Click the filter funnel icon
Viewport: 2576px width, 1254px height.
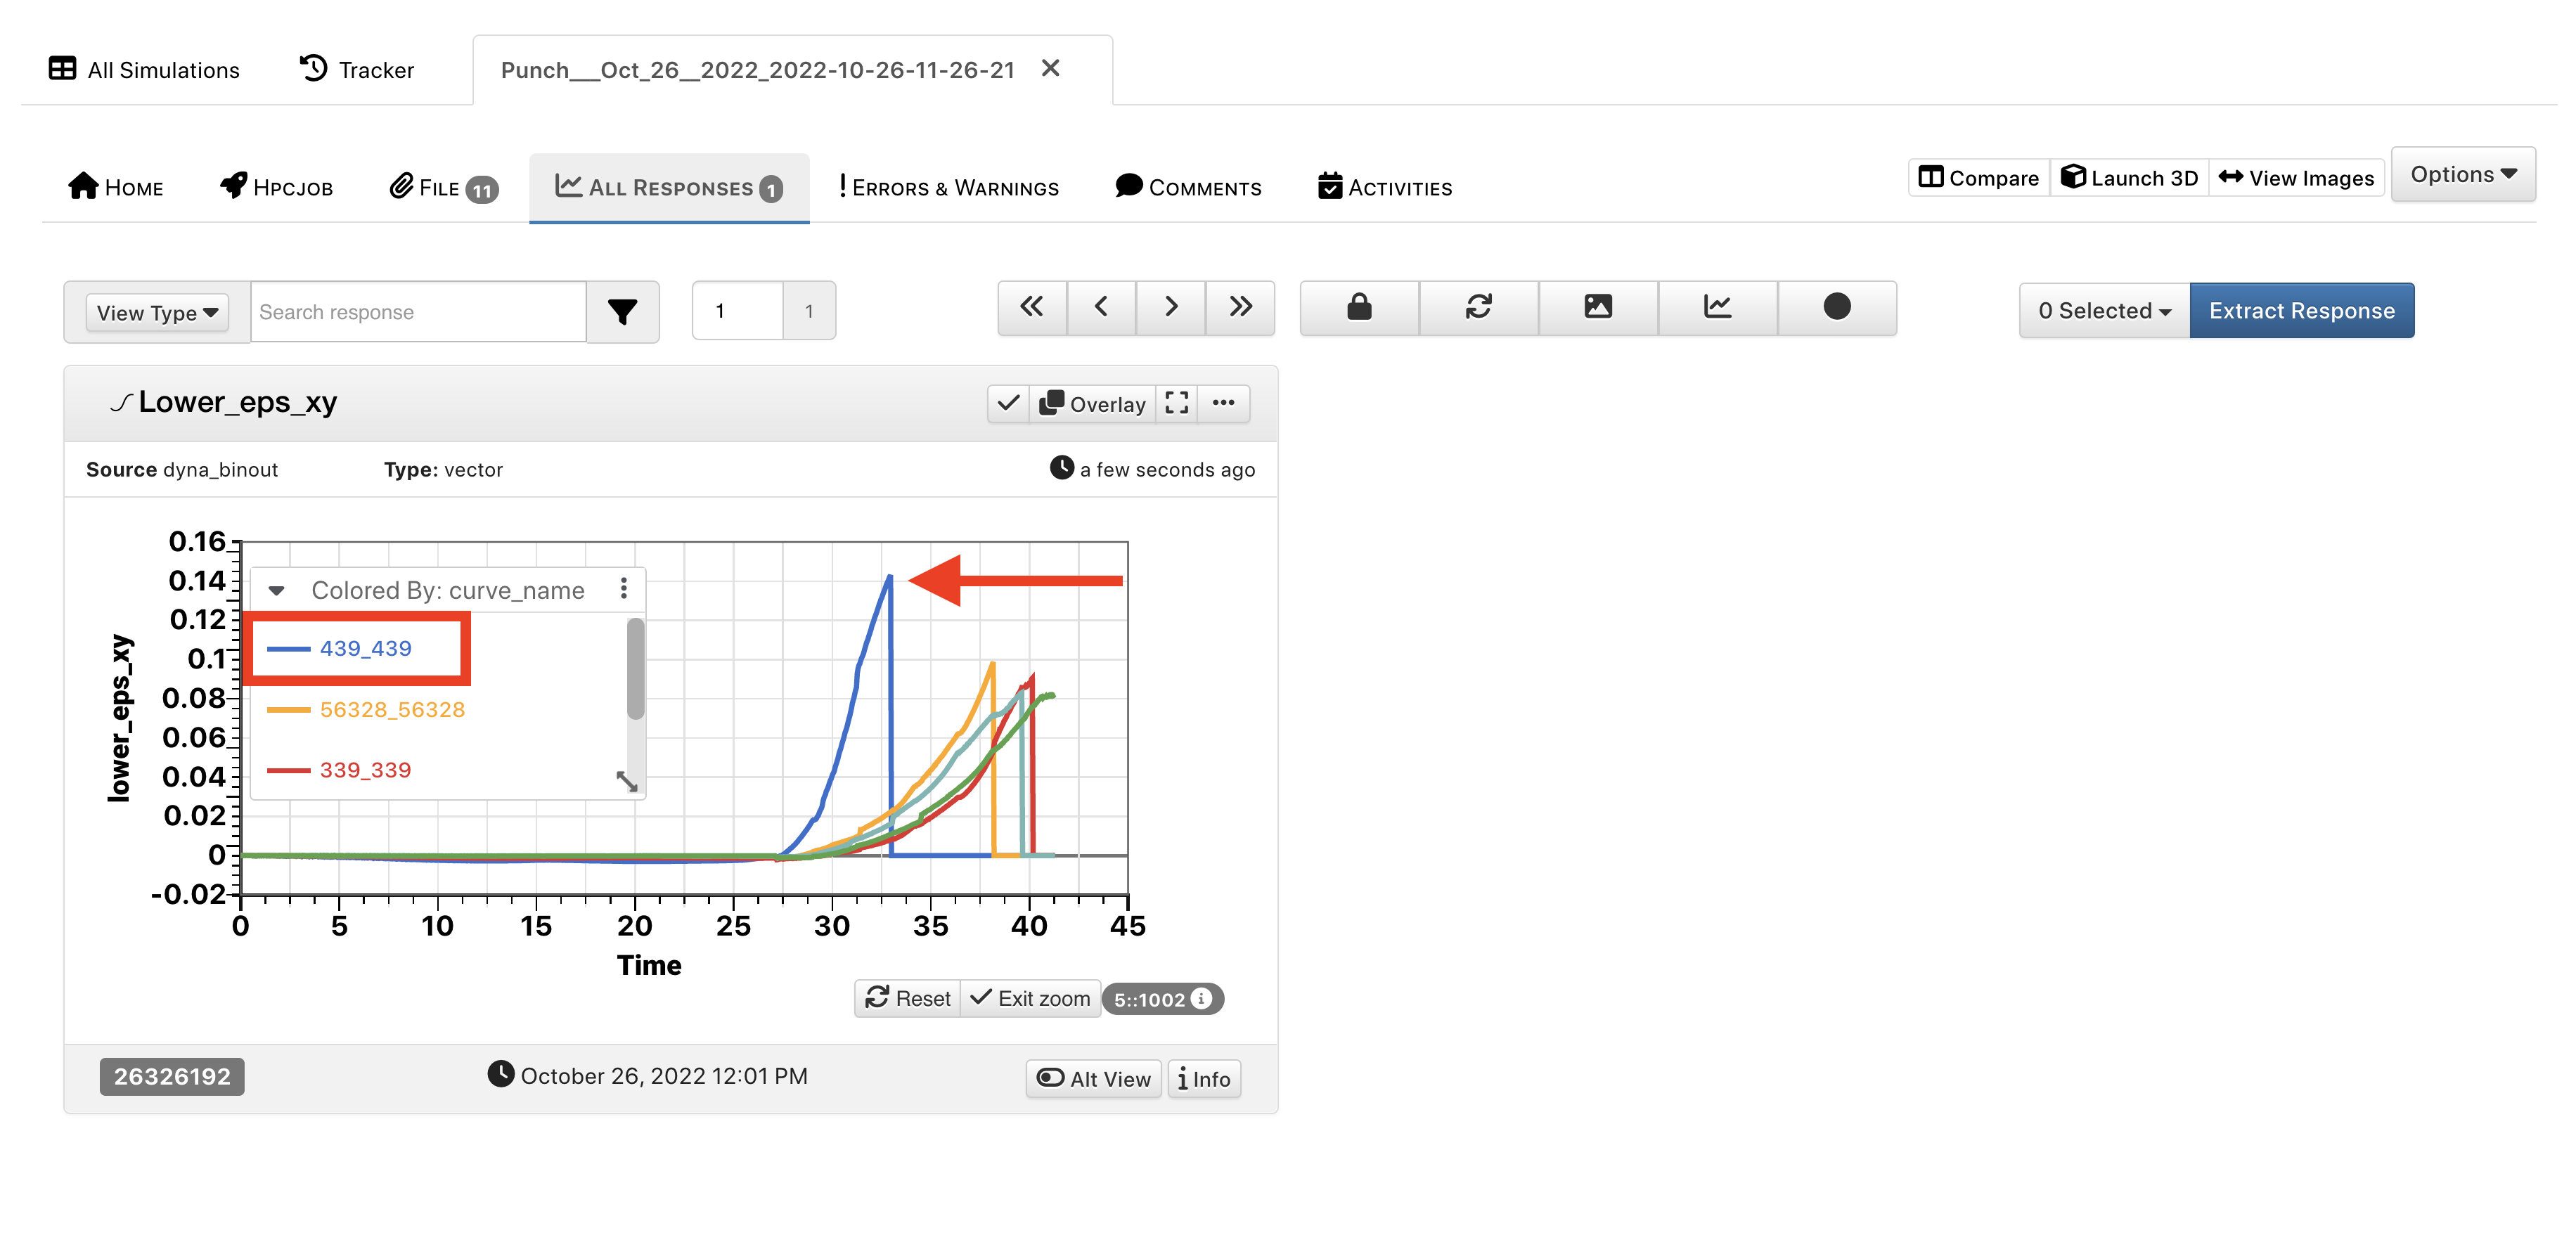(x=622, y=312)
